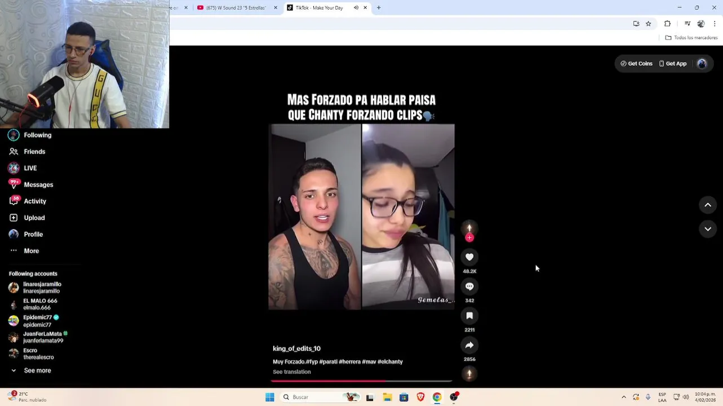Open Epidemic77 followed account
Viewport: 723px width, 406px height.
(34, 321)
